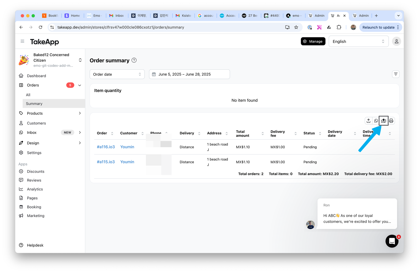Open the English language dropdown

pyautogui.click(x=359, y=41)
